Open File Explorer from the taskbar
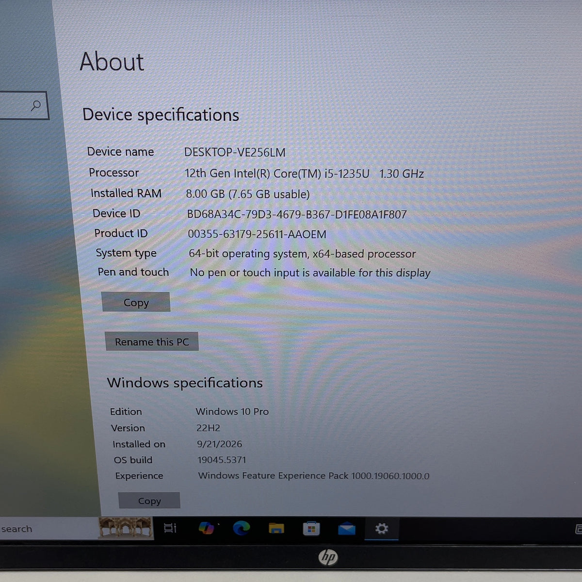582x582 pixels. [x=276, y=528]
